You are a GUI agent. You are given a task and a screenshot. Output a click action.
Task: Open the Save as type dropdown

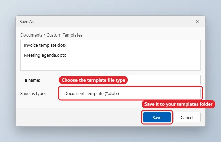(x=130, y=93)
